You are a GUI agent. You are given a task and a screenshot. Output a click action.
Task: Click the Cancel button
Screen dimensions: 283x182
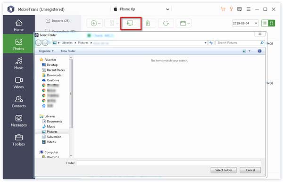250,170
